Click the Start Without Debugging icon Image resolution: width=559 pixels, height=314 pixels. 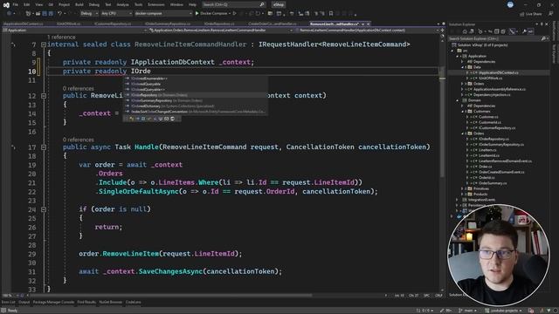point(235,14)
